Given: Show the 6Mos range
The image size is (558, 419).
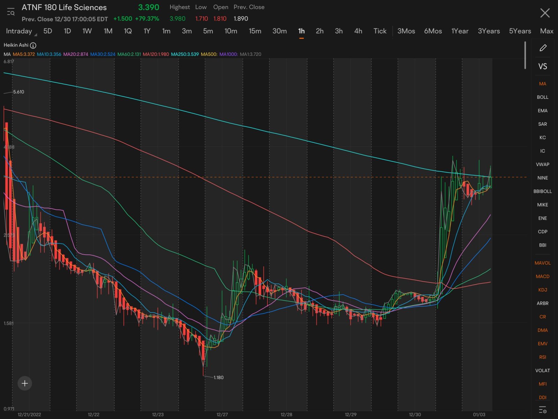Looking at the screenshot, I should [x=433, y=31].
